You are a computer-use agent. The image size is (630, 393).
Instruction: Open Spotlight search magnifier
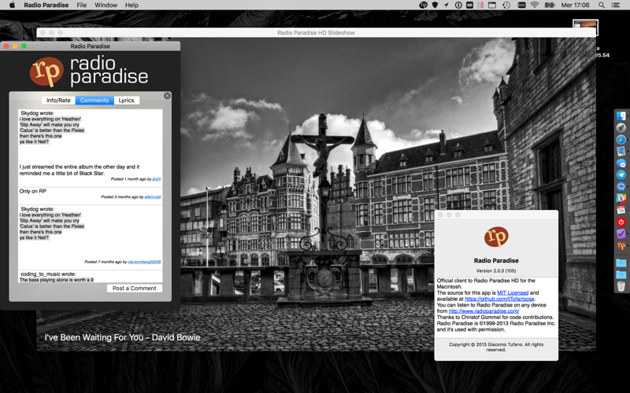point(602,5)
